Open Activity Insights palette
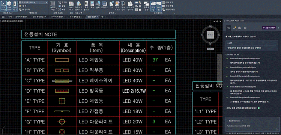 [78, 6]
